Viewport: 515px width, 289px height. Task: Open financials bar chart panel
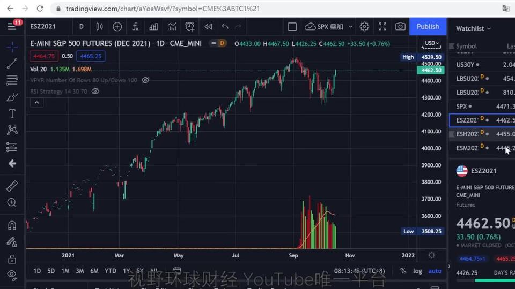pos(153,27)
